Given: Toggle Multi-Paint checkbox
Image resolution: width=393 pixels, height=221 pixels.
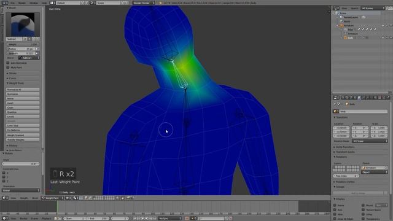Looking at the screenshot, I should pos(8,68).
